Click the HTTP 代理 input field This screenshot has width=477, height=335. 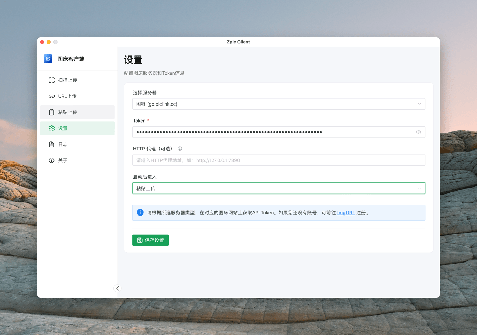point(278,160)
